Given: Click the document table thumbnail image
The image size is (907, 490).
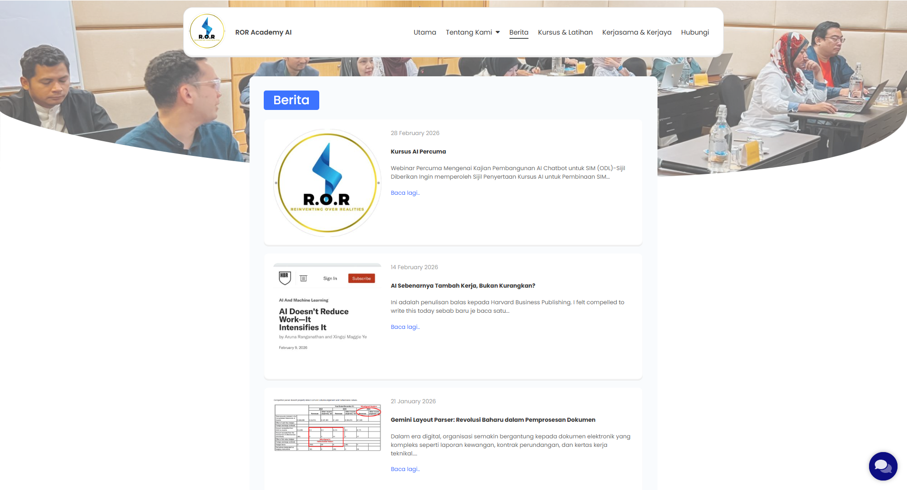Looking at the screenshot, I should 327,425.
